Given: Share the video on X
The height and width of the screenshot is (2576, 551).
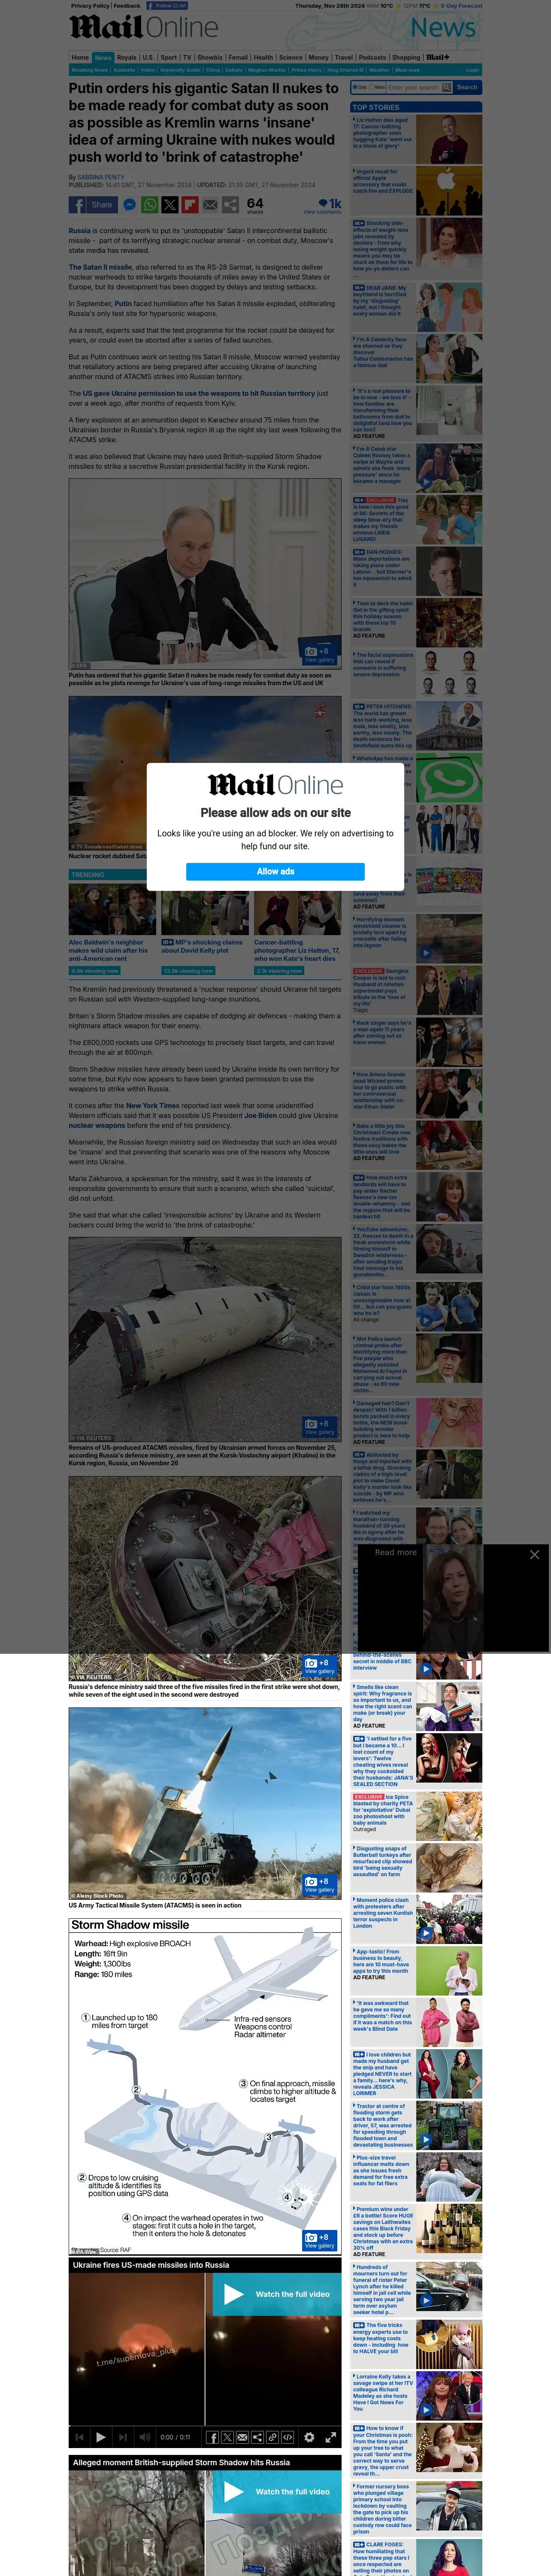Looking at the screenshot, I should (227, 2437).
